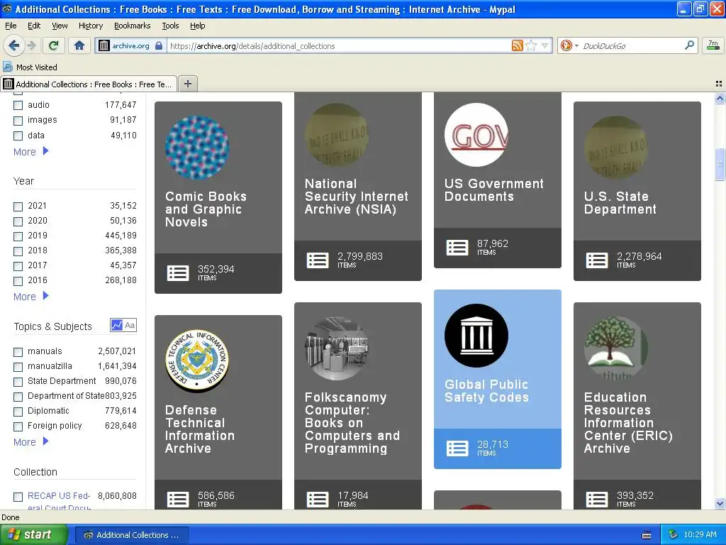Open the View menu
Image resolution: width=726 pixels, height=545 pixels.
coord(60,26)
